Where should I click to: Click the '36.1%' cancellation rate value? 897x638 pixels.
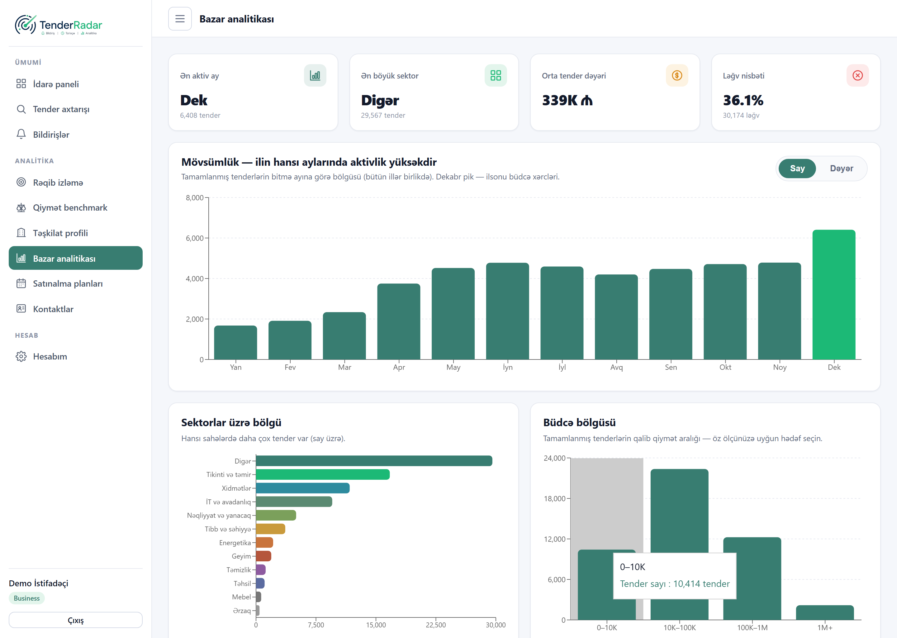[x=743, y=101]
